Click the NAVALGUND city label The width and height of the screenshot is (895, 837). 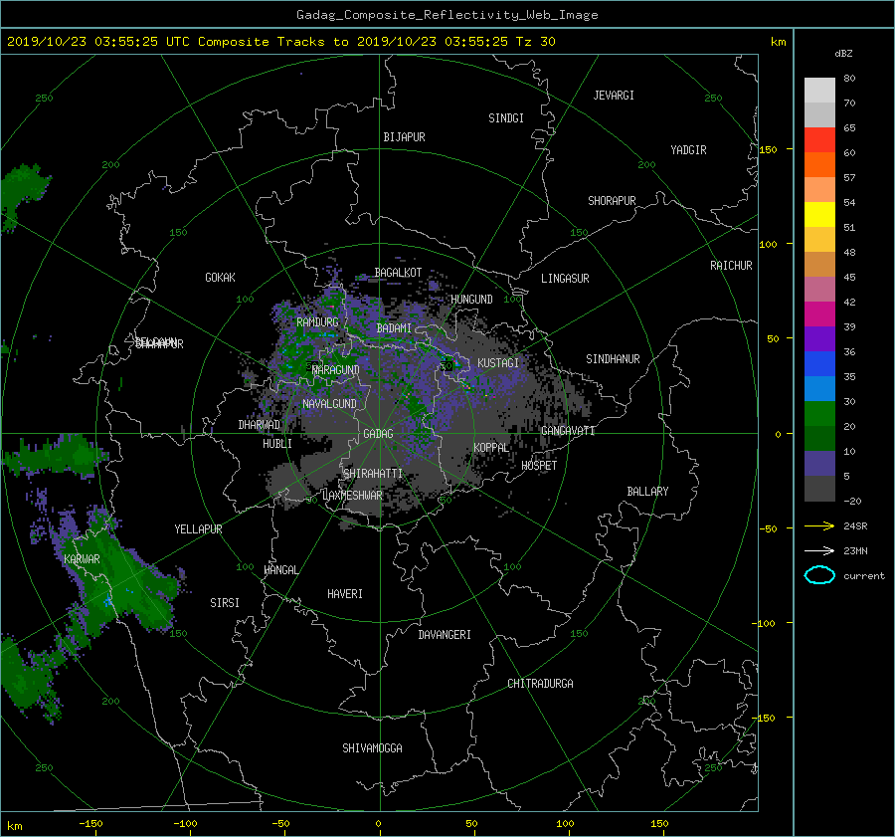[x=329, y=404]
